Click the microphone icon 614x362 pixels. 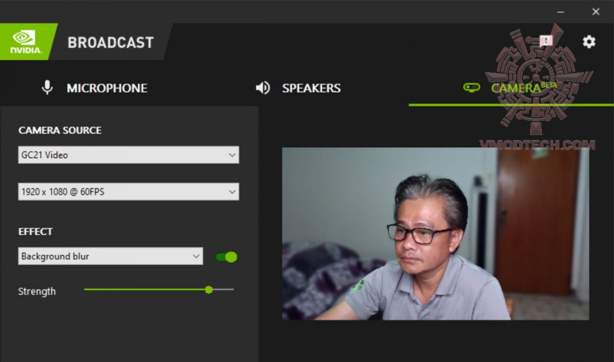tap(47, 88)
